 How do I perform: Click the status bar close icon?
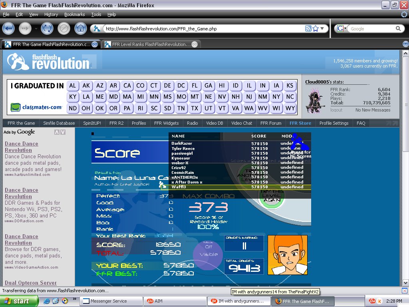(x=404, y=291)
